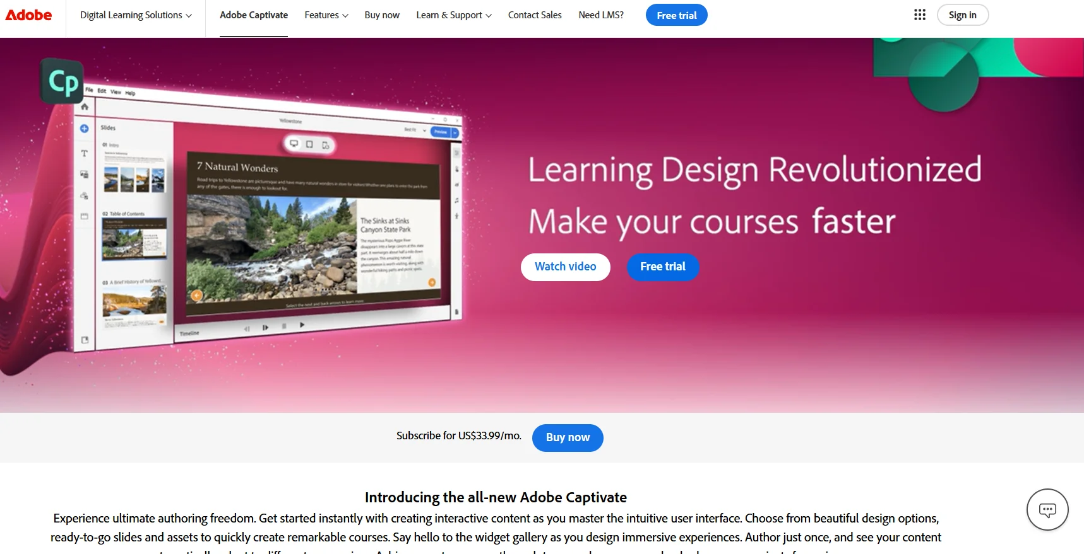Click the text T tool icon in mockup
Screen dimensions: 1084x554
pyautogui.click(x=84, y=153)
